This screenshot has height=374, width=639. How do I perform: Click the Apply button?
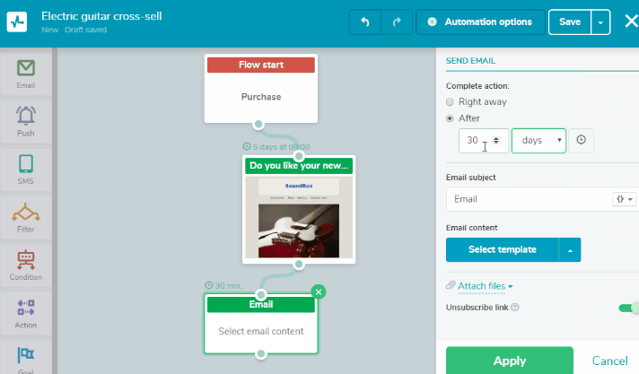coord(509,361)
